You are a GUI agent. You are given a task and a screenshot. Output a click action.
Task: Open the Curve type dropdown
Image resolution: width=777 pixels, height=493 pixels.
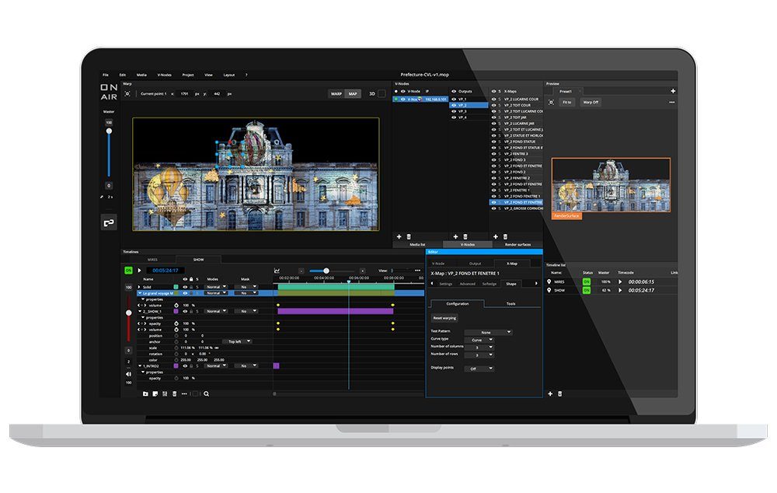tap(479, 341)
